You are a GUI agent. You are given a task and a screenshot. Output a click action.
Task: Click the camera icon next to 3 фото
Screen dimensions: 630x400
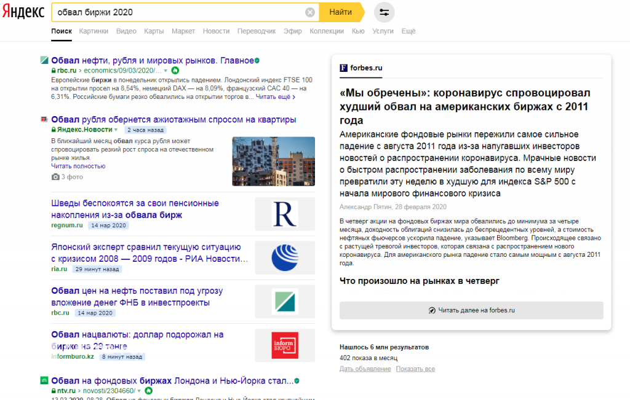click(55, 177)
